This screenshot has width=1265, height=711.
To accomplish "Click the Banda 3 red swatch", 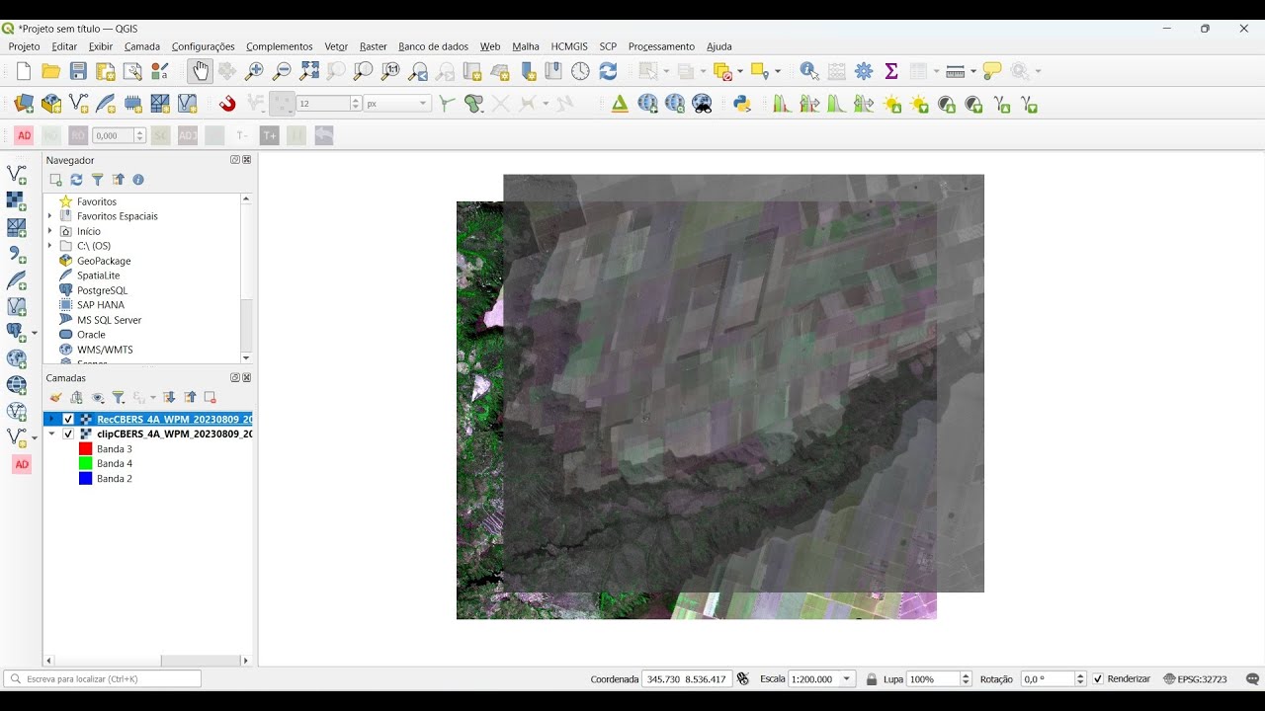I will click(x=86, y=449).
